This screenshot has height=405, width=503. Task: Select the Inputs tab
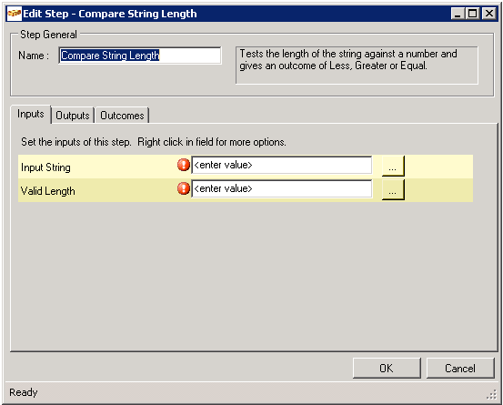coord(31,114)
